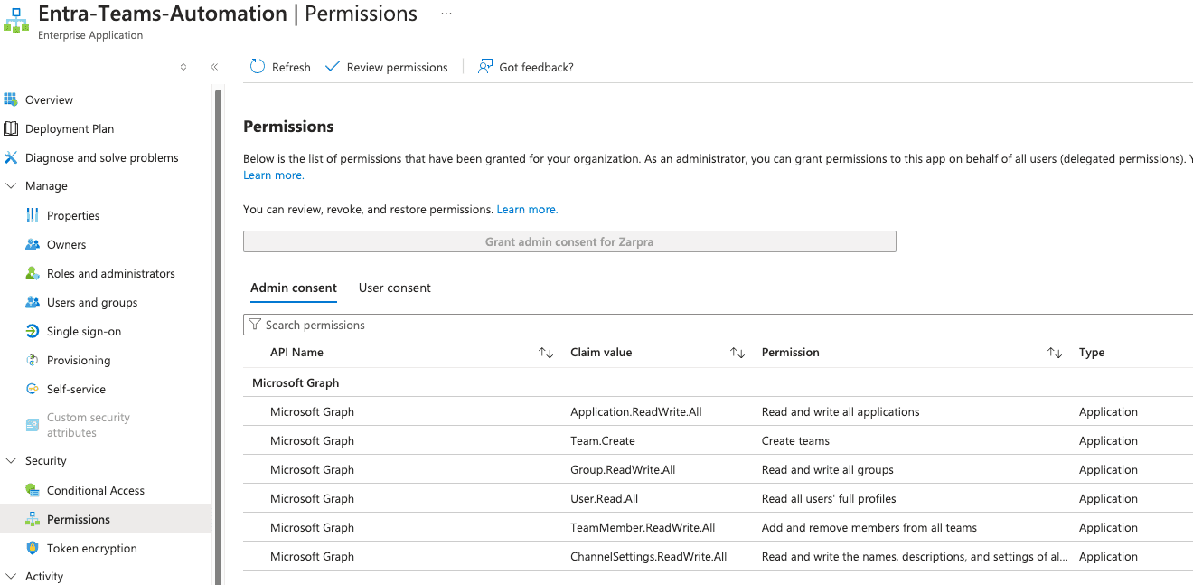Click the Permissions sidebar icon
This screenshot has width=1193, height=585.
click(33, 519)
